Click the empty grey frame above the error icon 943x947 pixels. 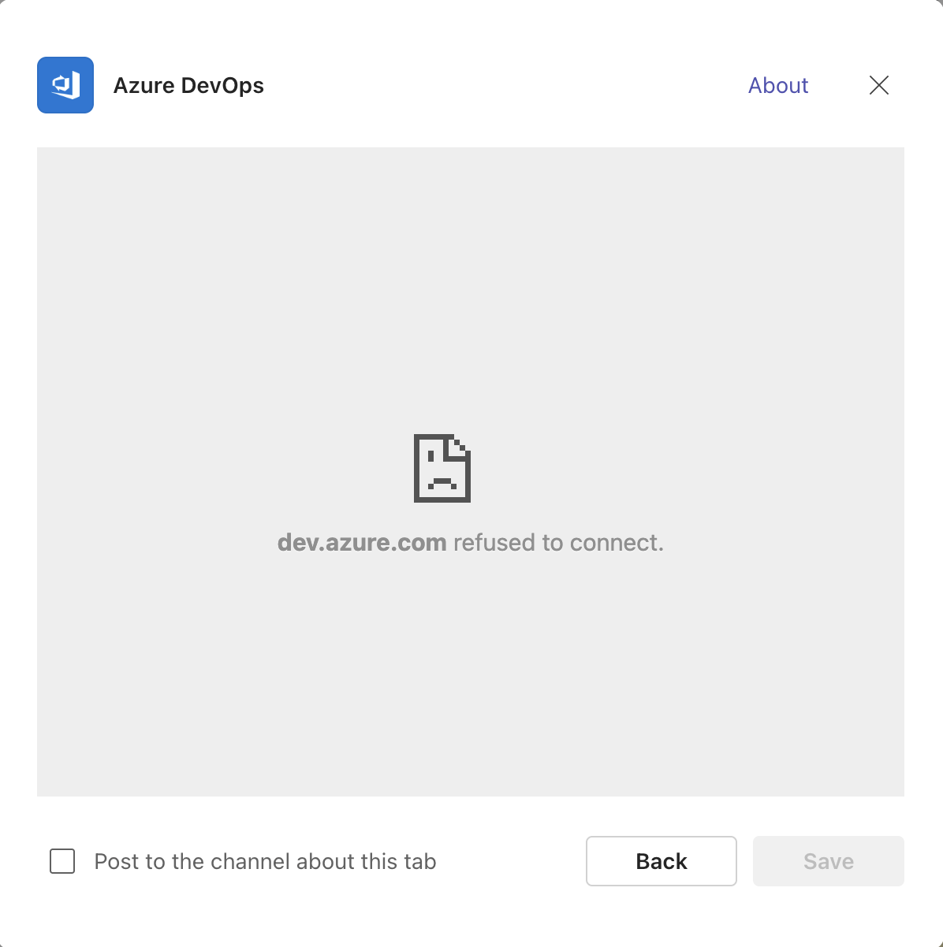[470, 284]
